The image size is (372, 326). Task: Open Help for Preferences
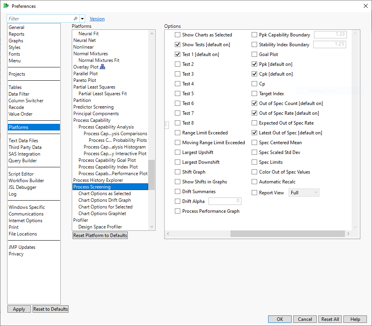click(x=355, y=319)
